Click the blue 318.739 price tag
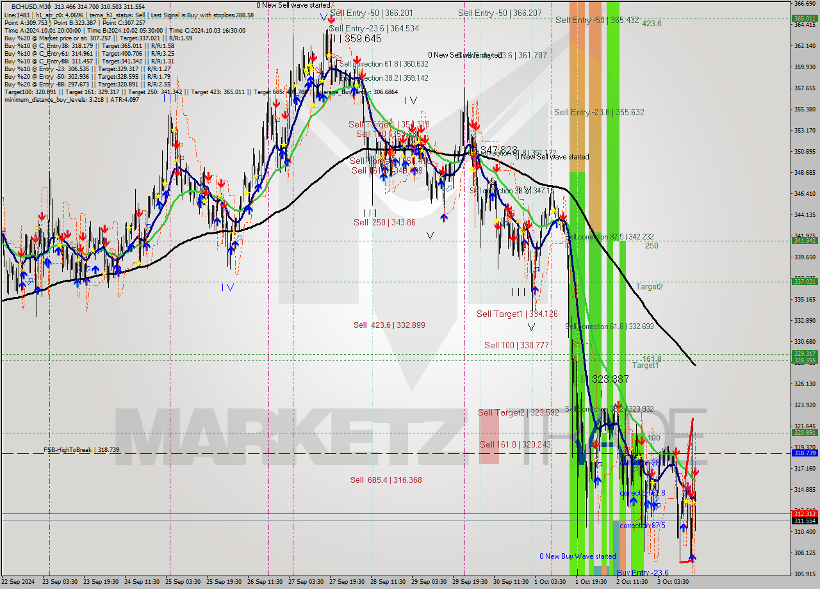Viewport: 820px width, 589px height. pyautogui.click(x=805, y=453)
